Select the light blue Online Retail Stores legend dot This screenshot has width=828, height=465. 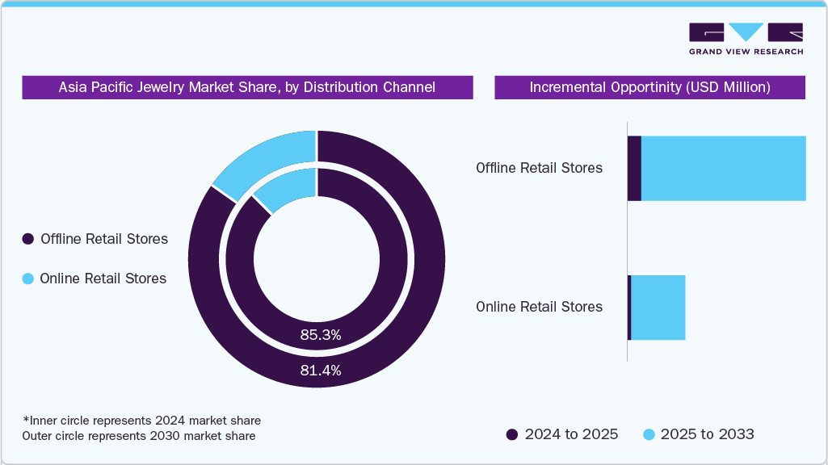click(x=29, y=279)
